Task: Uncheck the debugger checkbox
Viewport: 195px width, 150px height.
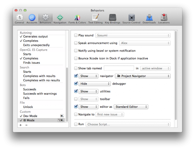Action: (76, 83)
